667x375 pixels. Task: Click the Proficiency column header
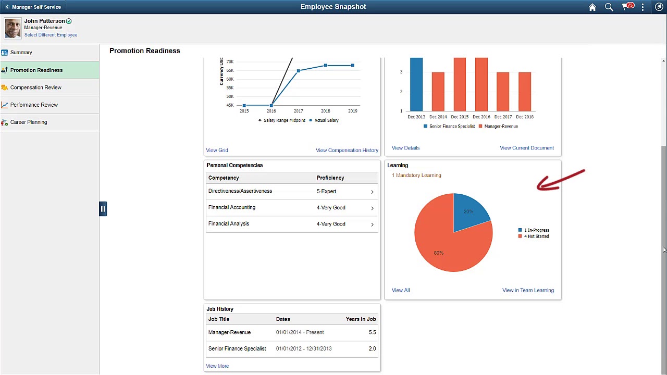(330, 178)
